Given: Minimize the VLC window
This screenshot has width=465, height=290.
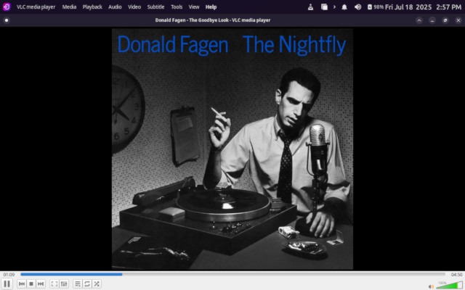Looking at the screenshot, I should pos(432,20).
